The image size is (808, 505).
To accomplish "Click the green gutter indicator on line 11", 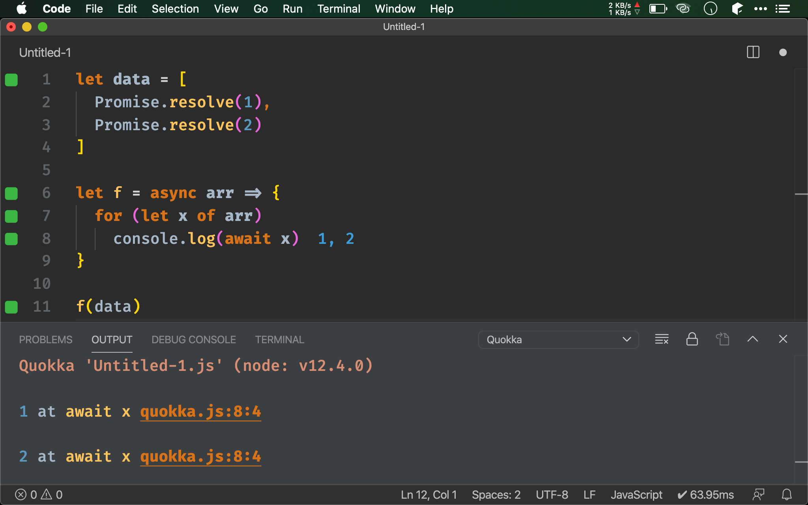I will [11, 307].
